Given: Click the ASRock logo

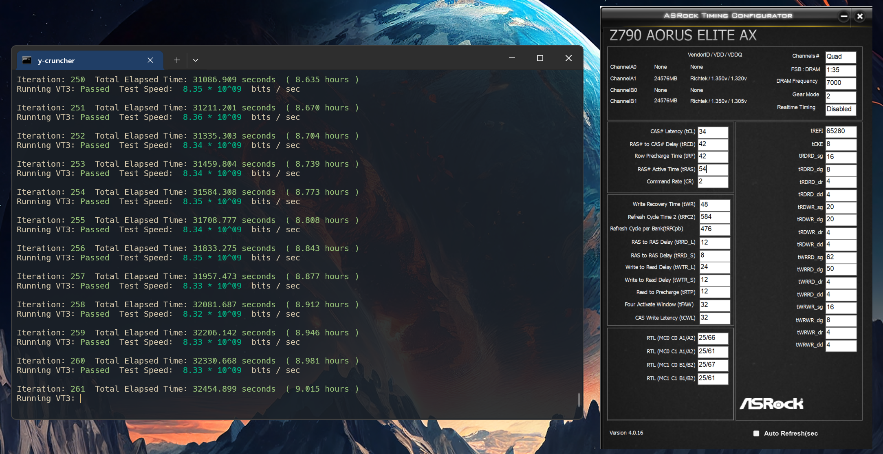Looking at the screenshot, I should (771, 403).
